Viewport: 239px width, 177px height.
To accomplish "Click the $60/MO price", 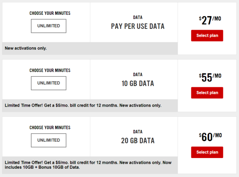I will coord(210,137).
